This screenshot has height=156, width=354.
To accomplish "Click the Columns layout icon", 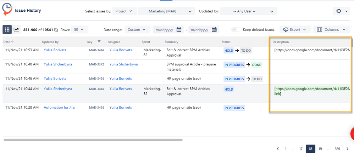I will (x=320, y=29).
